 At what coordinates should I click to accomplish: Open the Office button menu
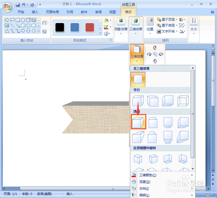click(x=8, y=7)
